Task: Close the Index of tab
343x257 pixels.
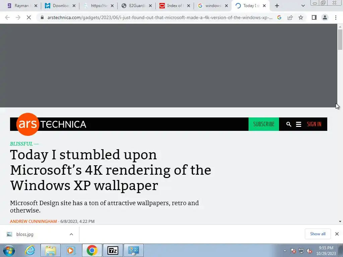Action: point(189,6)
